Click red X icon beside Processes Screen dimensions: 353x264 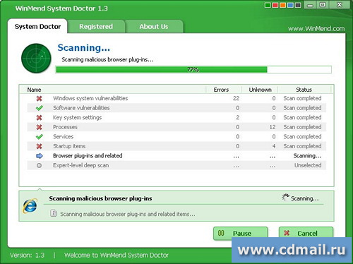click(40, 127)
